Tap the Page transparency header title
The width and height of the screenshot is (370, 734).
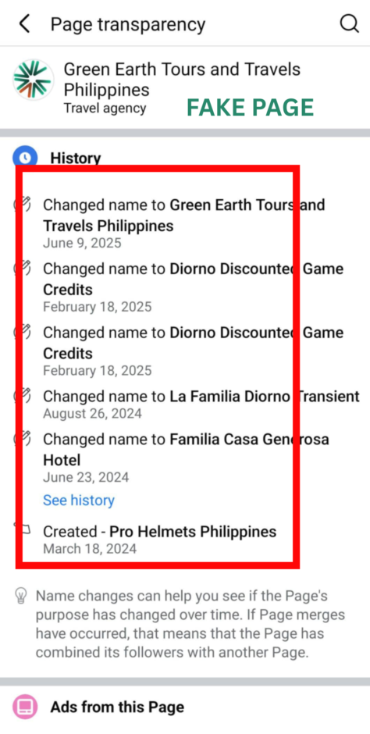click(x=128, y=24)
